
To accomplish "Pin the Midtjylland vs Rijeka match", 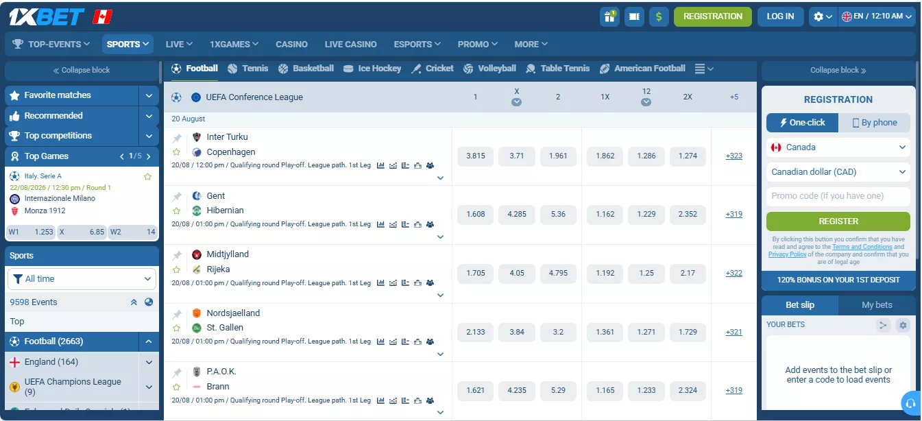I will (177, 255).
